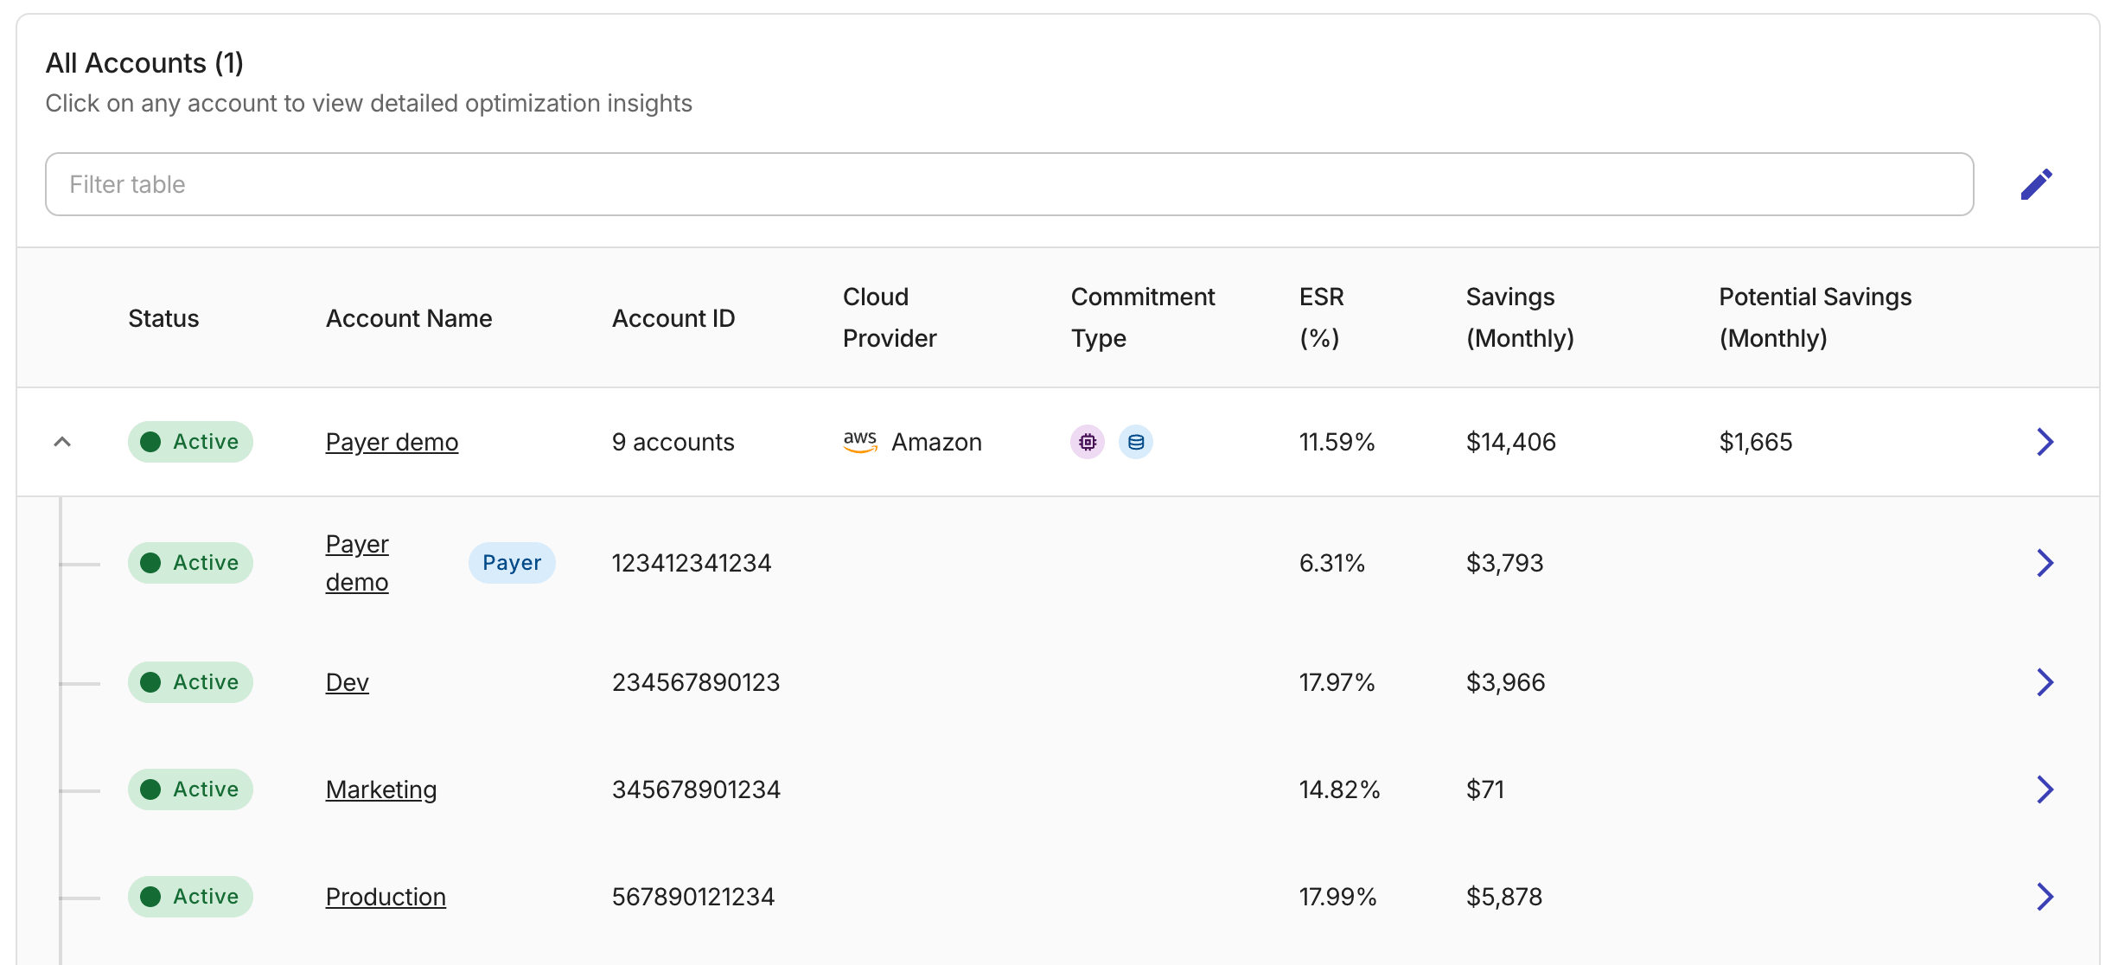Open details arrow for the 9 accounts row
Image resolution: width=2125 pixels, height=965 pixels.
pyautogui.click(x=2045, y=442)
